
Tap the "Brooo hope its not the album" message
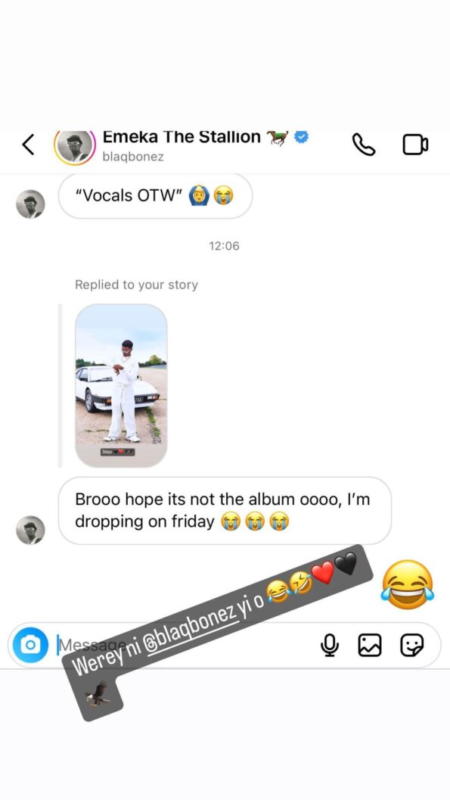[x=225, y=510]
